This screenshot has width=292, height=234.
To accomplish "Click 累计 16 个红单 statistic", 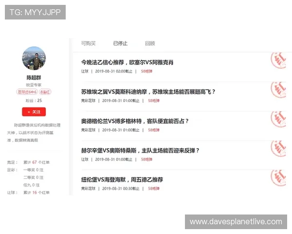I will [x=36, y=193].
